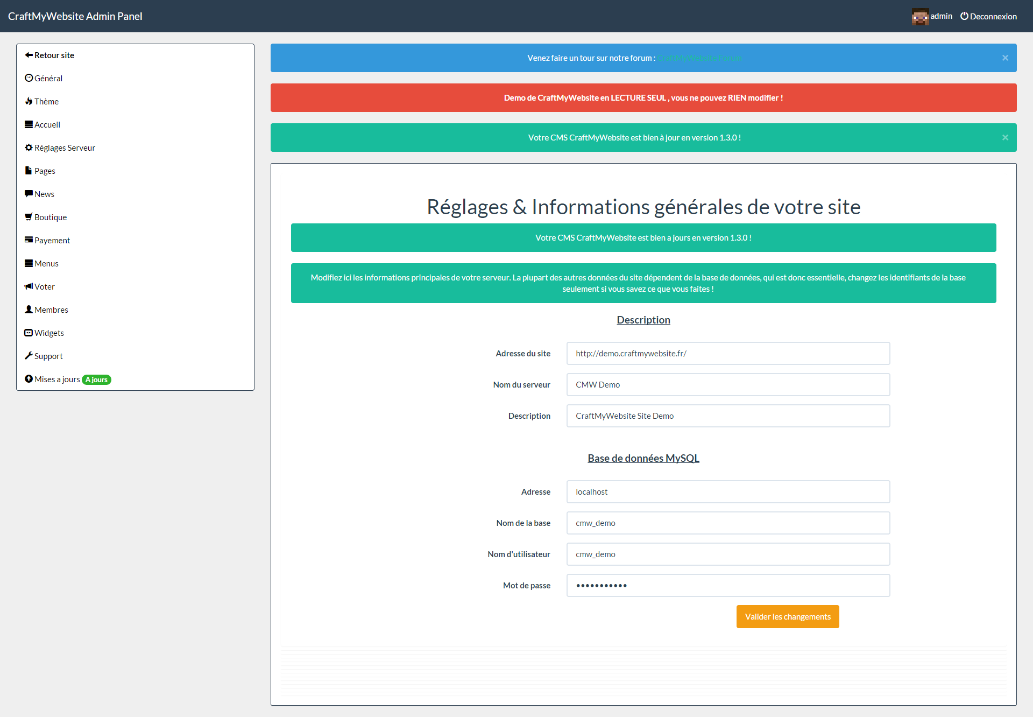
Task: Select the Widgets menu item
Action: [x=49, y=333]
